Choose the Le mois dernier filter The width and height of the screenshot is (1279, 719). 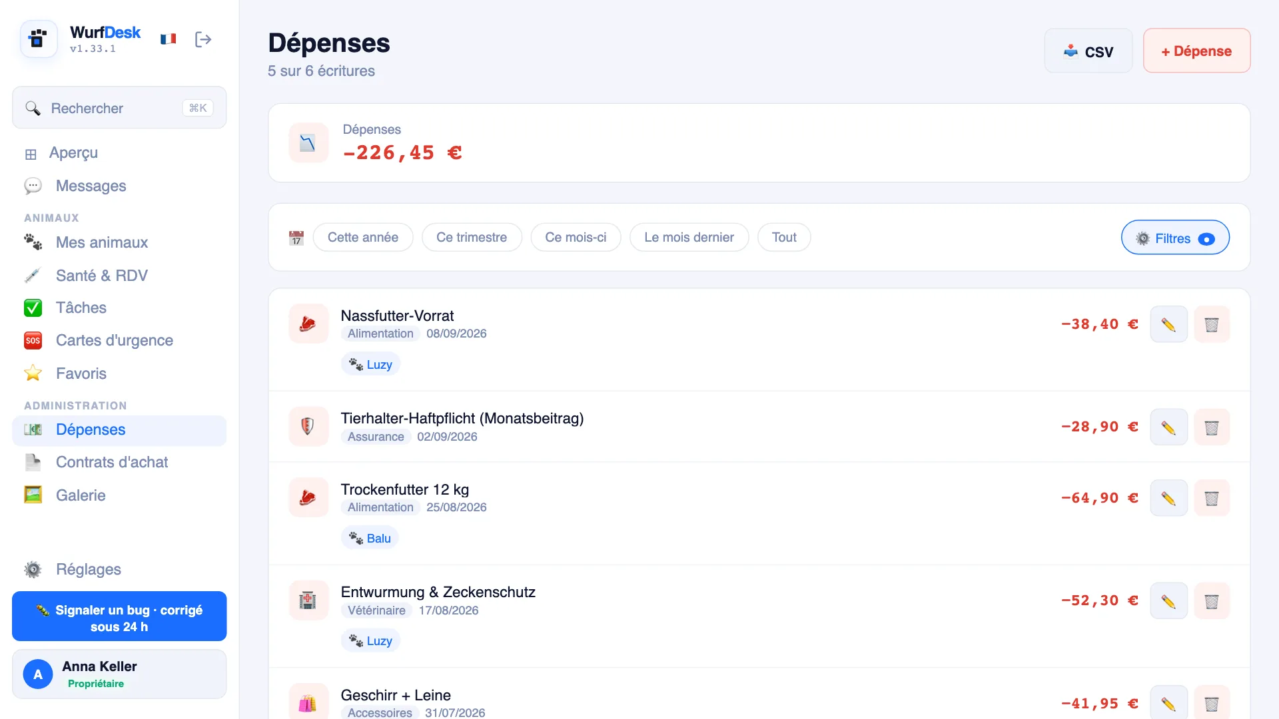pos(689,238)
